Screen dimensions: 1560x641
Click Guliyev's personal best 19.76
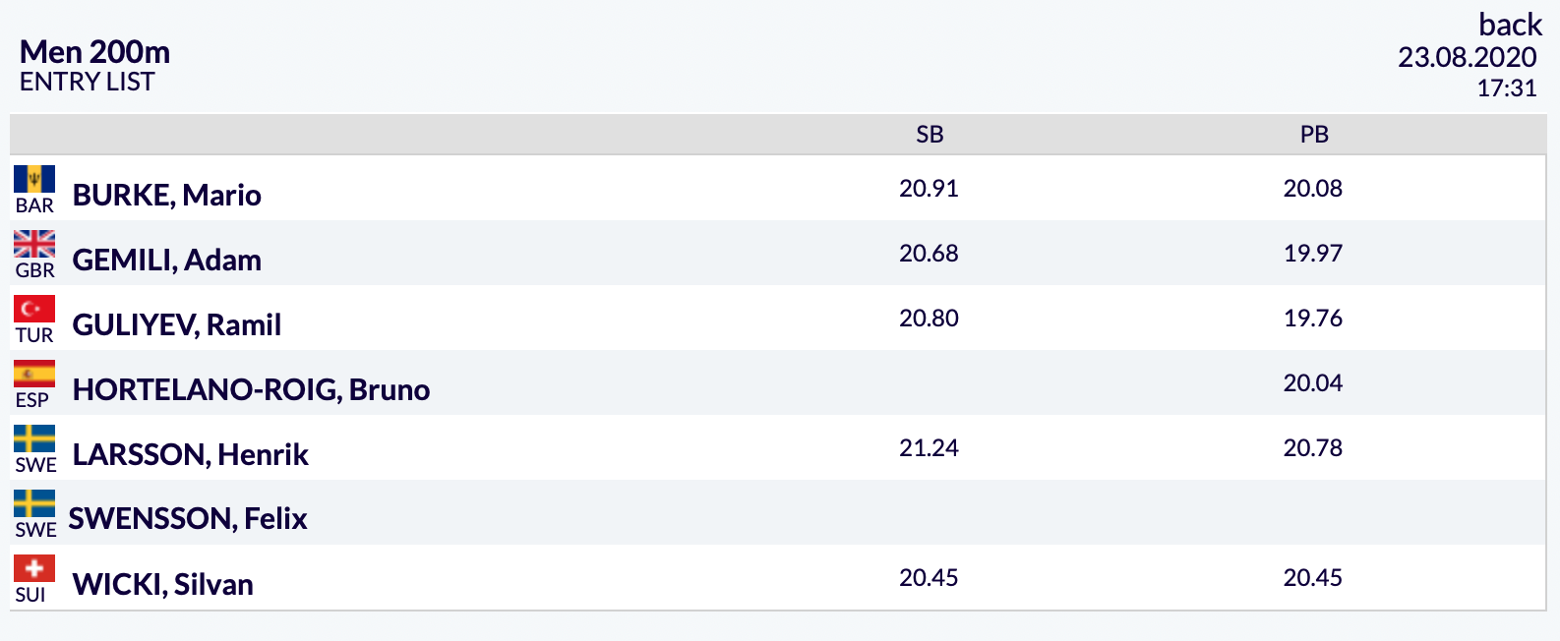click(1313, 318)
